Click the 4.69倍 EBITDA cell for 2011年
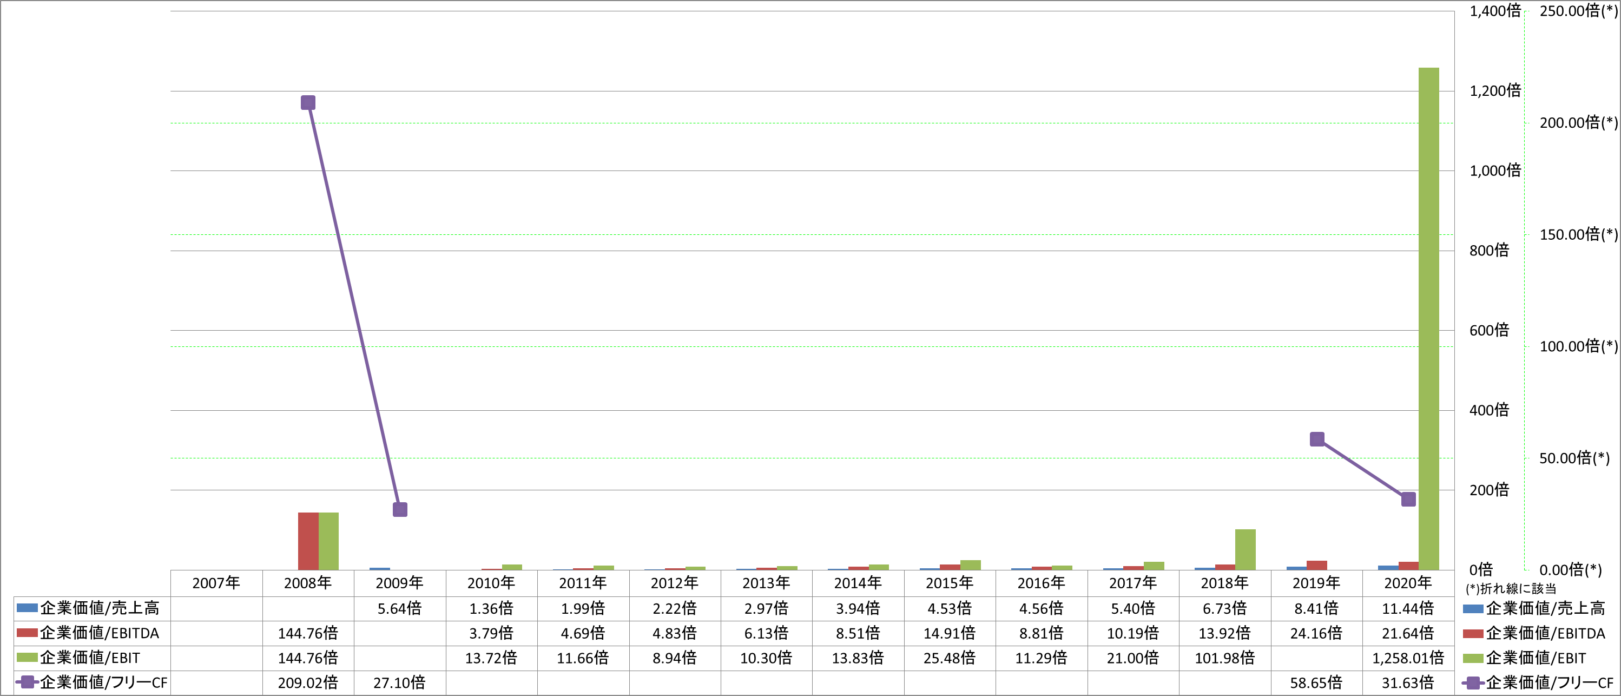The height and width of the screenshot is (696, 1621). [x=583, y=633]
